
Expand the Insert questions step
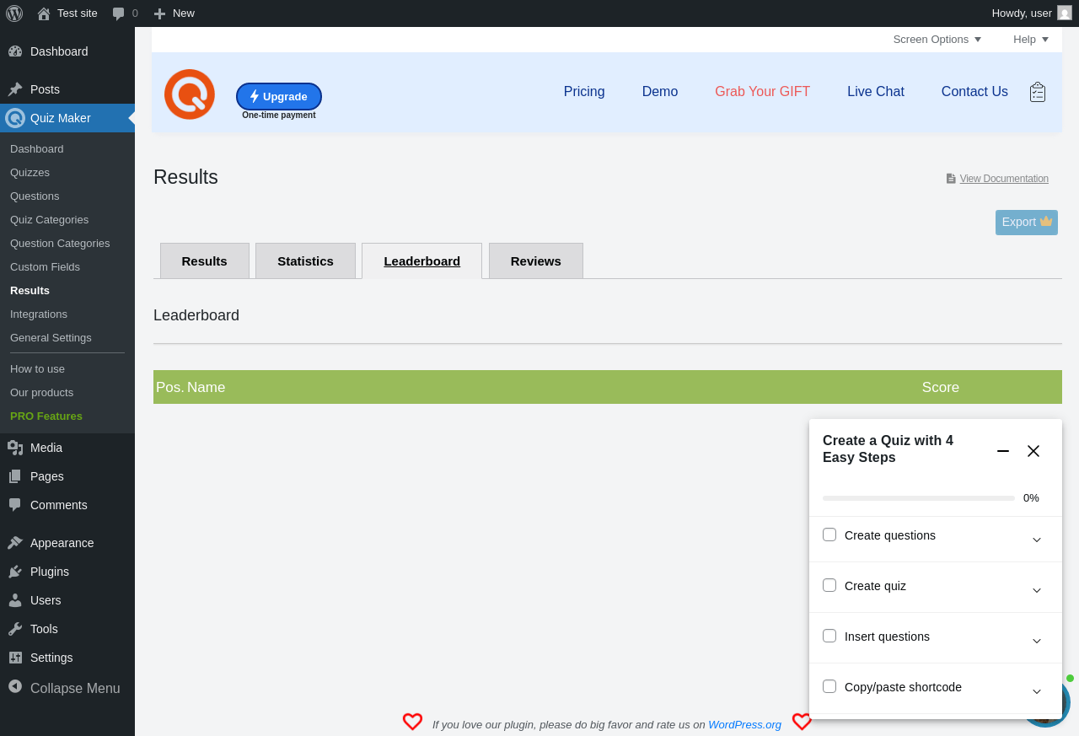[1037, 641]
